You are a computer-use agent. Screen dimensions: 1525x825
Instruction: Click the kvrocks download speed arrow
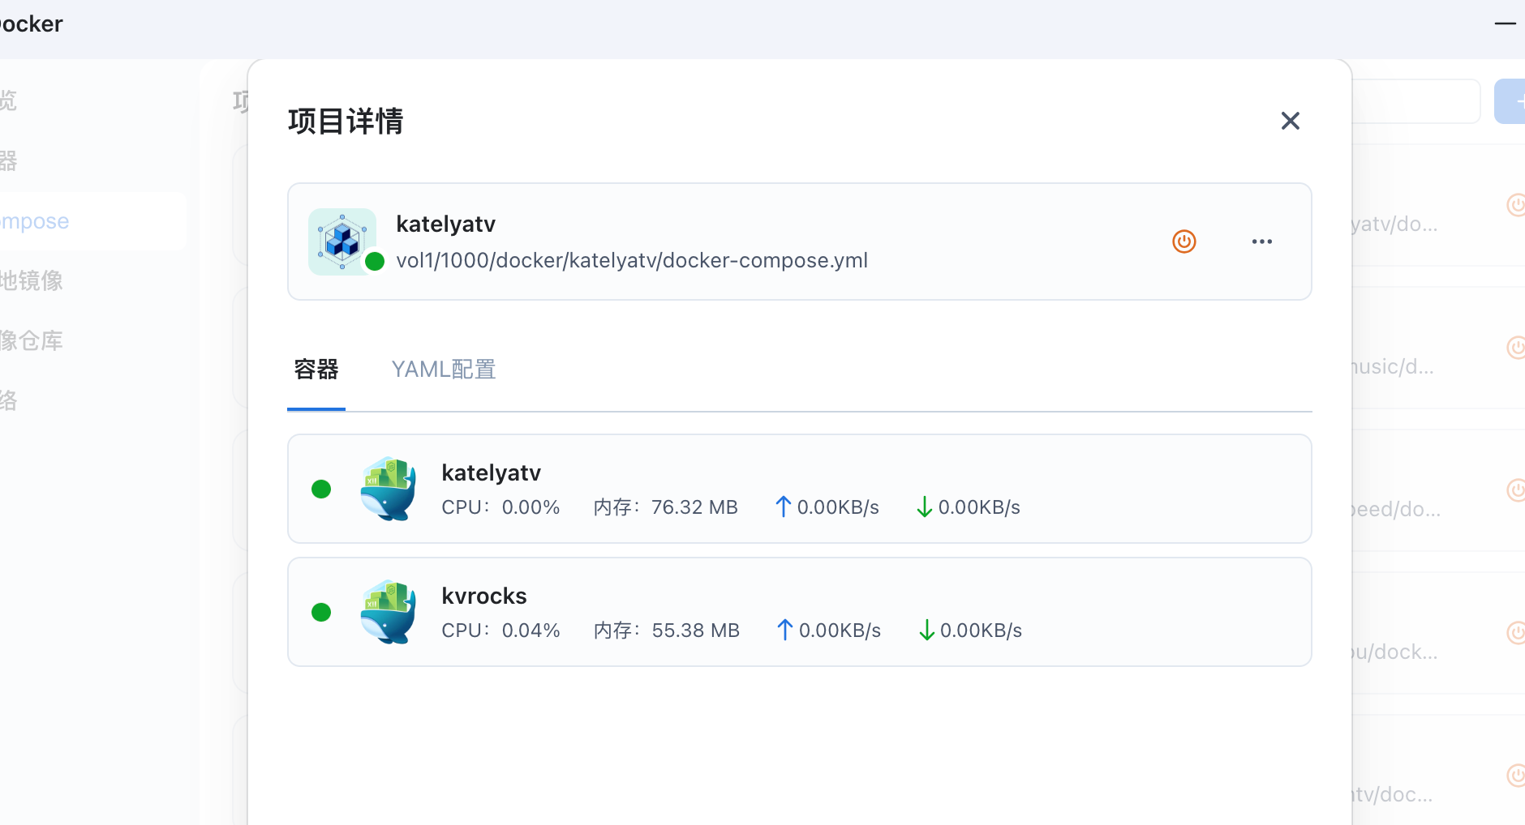tap(926, 631)
